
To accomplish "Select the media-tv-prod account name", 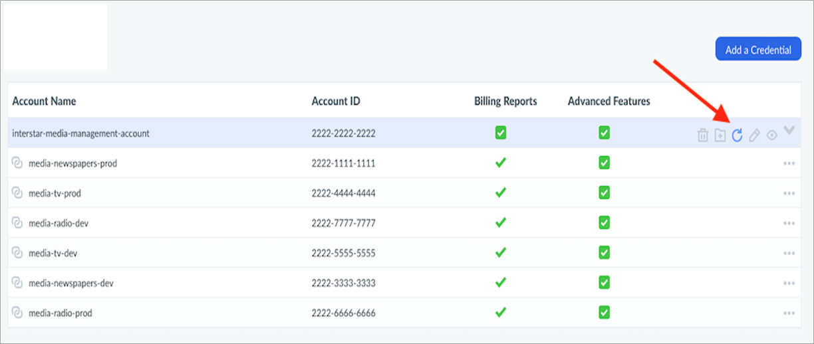I will point(55,193).
